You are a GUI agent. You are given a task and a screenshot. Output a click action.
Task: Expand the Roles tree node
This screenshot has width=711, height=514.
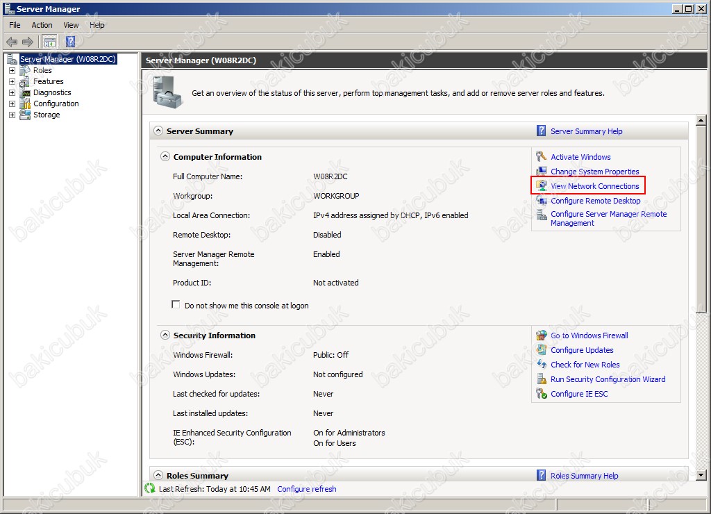(x=12, y=70)
